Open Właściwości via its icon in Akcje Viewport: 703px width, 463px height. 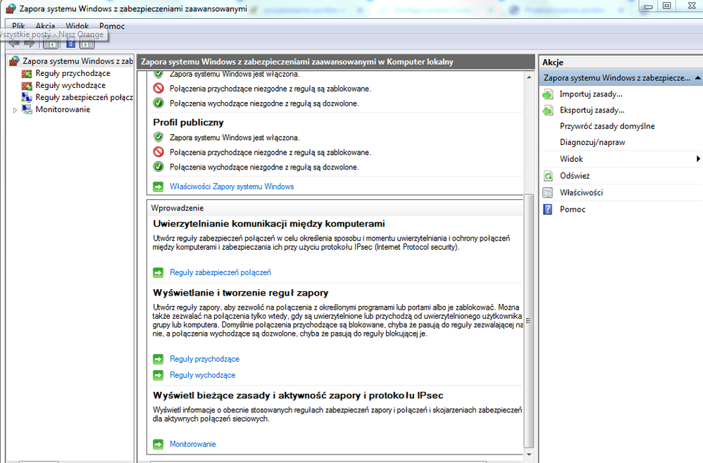click(549, 192)
